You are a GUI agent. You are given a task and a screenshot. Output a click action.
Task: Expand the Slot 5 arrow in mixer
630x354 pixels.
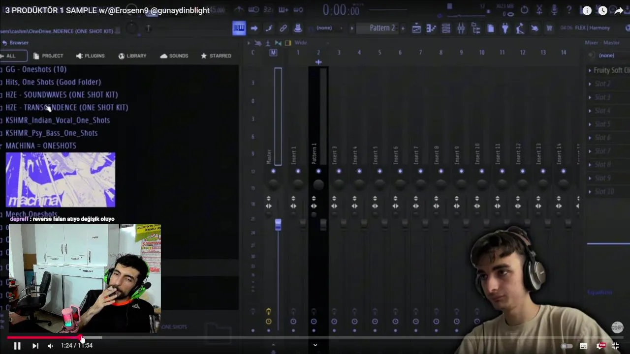tap(590, 124)
